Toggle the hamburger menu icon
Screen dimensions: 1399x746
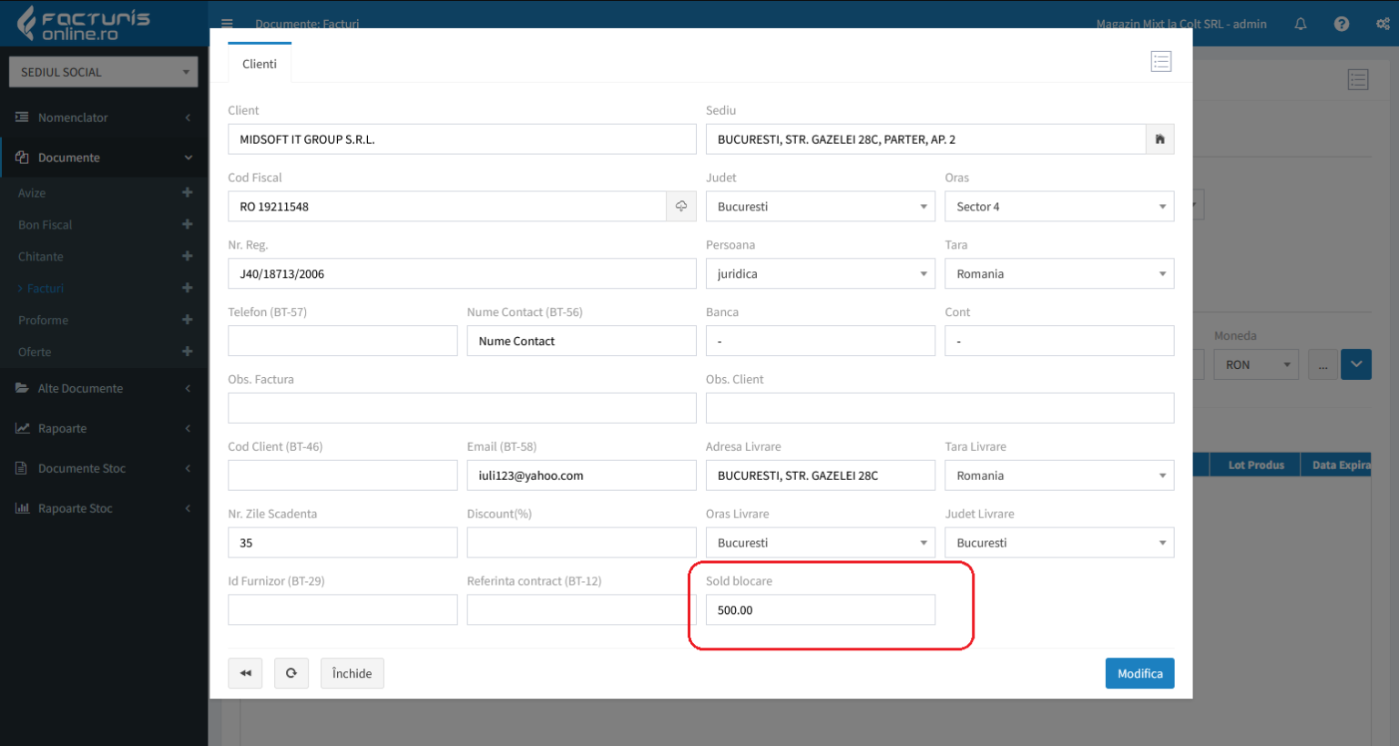click(227, 25)
